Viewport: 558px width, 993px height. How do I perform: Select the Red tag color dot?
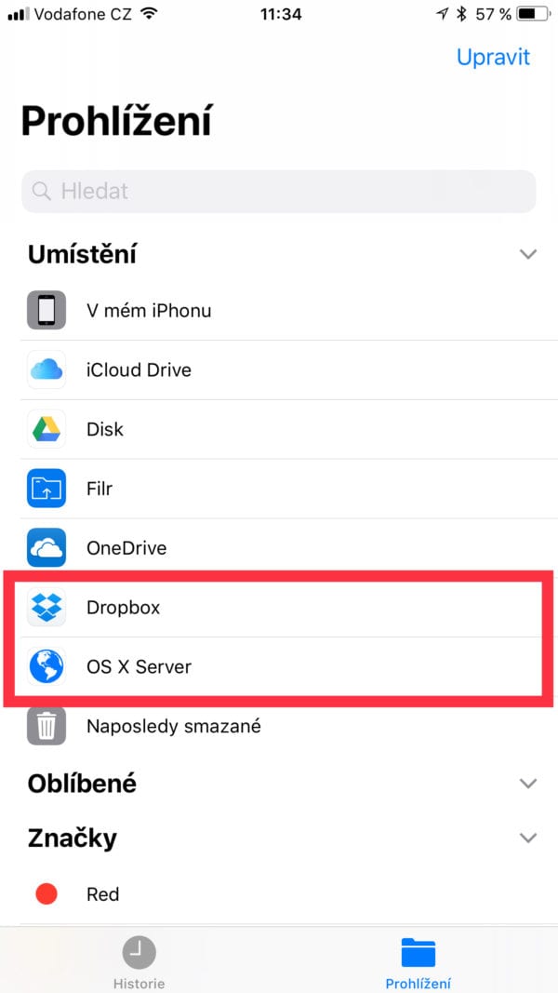click(46, 894)
